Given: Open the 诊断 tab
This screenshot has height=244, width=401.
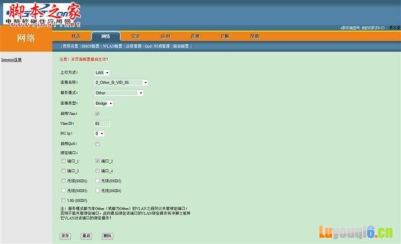Looking at the screenshot, I should 225,36.
